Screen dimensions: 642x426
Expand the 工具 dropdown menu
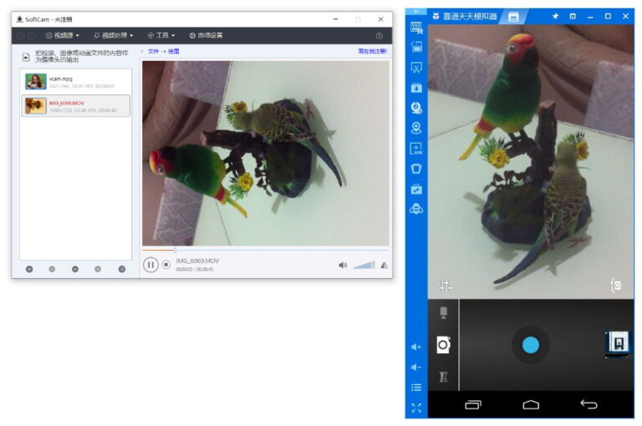coord(161,36)
